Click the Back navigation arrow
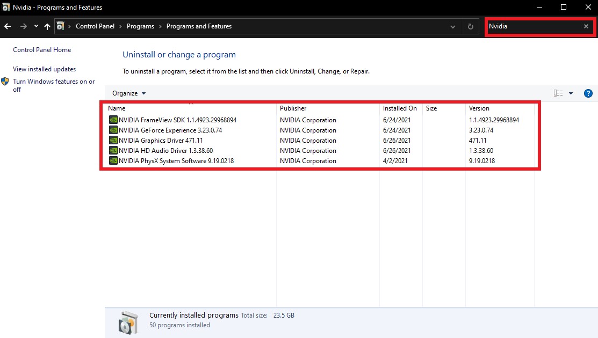Image resolution: width=598 pixels, height=338 pixels. 8,26
